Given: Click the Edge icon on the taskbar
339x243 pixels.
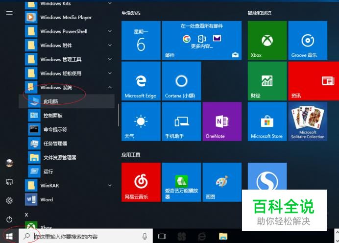Looking at the screenshot, I should click(201, 236).
